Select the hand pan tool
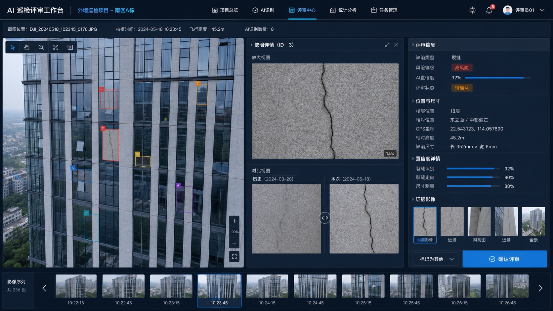This screenshot has width=553, height=311. tap(27, 47)
